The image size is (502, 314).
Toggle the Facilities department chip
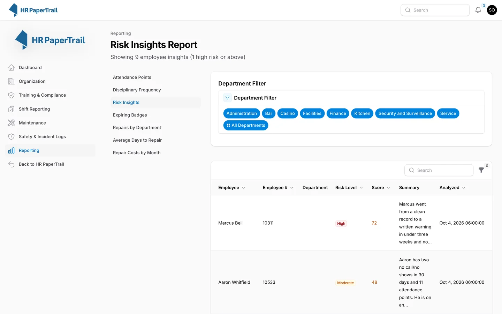[x=312, y=113]
